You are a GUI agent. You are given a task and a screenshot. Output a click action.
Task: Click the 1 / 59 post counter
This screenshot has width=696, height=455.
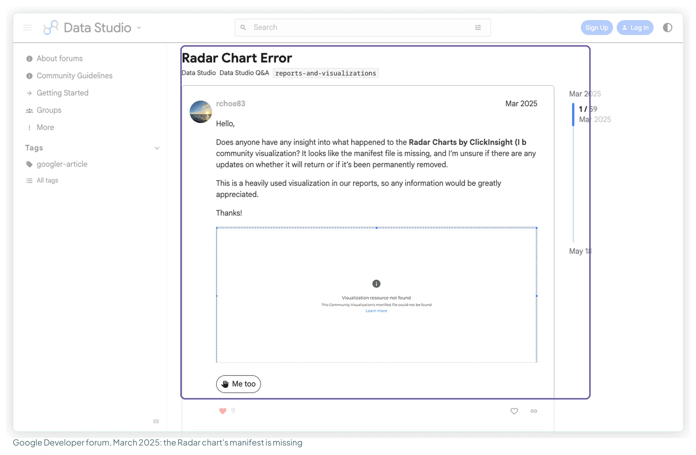(588, 109)
